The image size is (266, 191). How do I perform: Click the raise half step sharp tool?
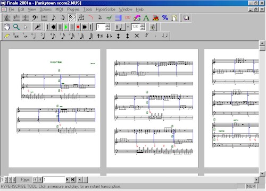(100, 36)
